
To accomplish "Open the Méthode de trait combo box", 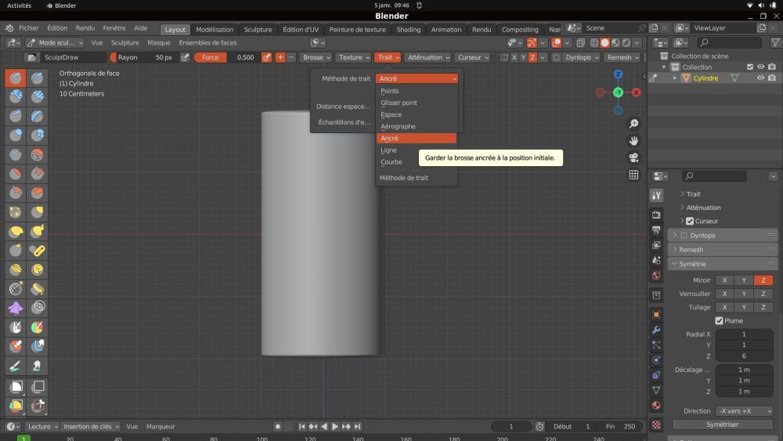I will point(417,78).
